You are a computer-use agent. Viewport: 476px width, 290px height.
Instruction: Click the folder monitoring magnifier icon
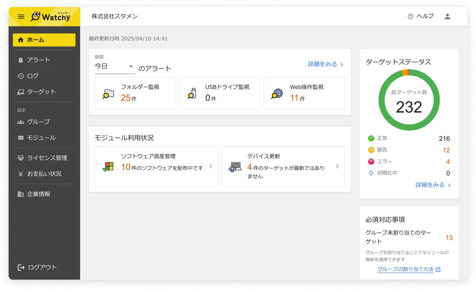(108, 93)
